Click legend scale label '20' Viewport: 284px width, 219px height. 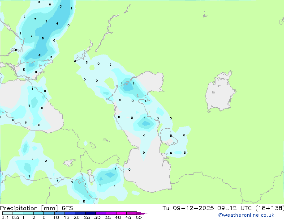[x=77, y=217]
